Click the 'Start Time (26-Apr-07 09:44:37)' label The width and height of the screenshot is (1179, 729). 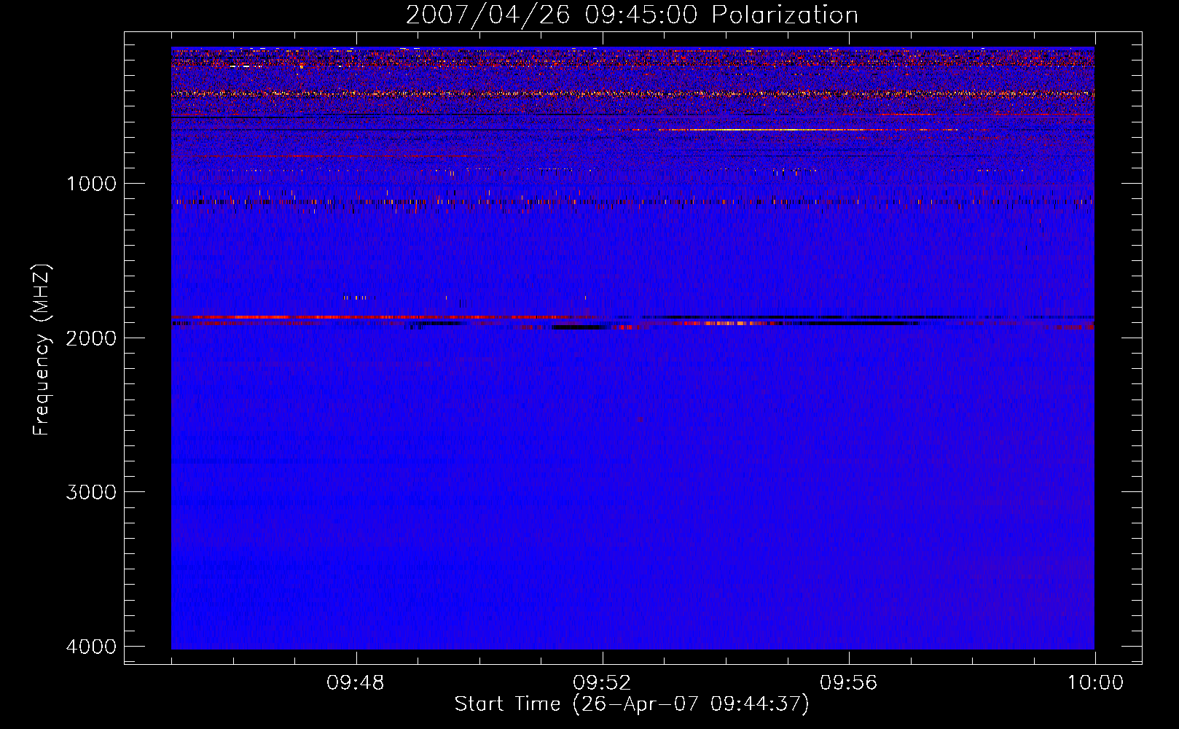[632, 704]
